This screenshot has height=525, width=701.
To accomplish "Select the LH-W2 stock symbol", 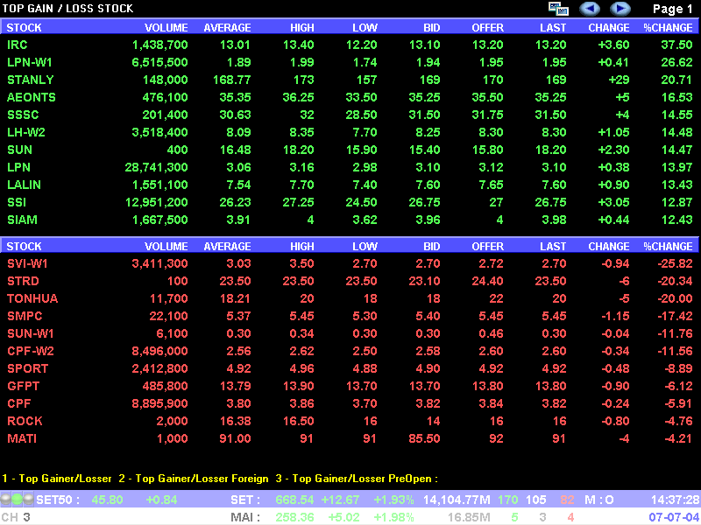I will click(x=26, y=132).
